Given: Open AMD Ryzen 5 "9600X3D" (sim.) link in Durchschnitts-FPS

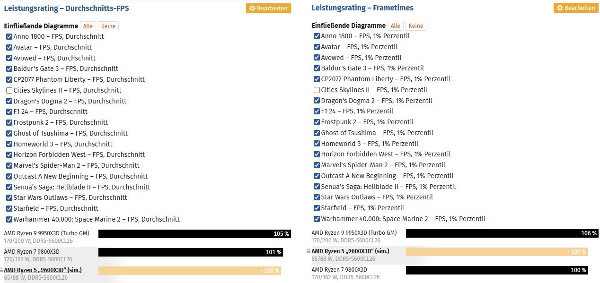Looking at the screenshot, I should click(43, 270).
